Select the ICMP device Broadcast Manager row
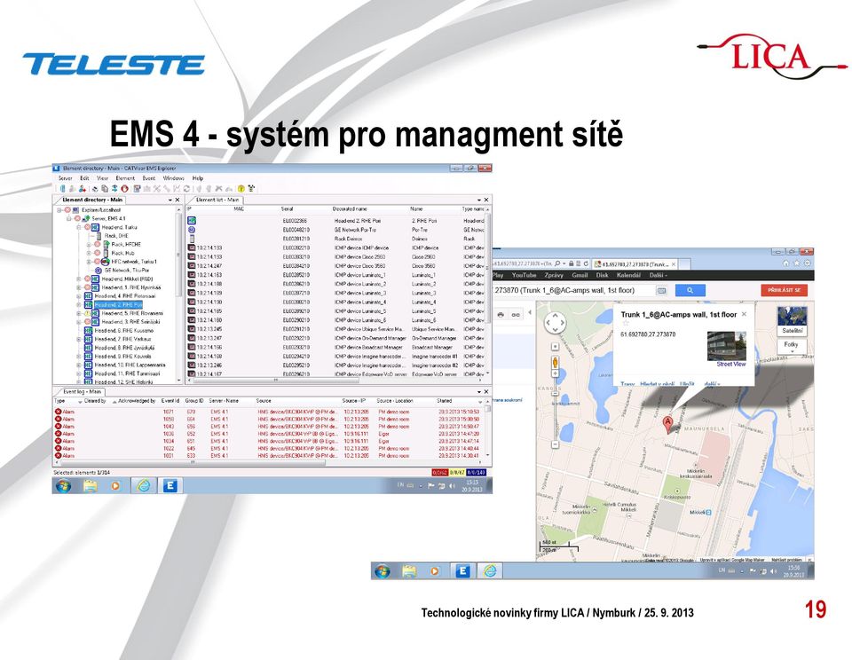Screen dimensions: 852x660 337,347
